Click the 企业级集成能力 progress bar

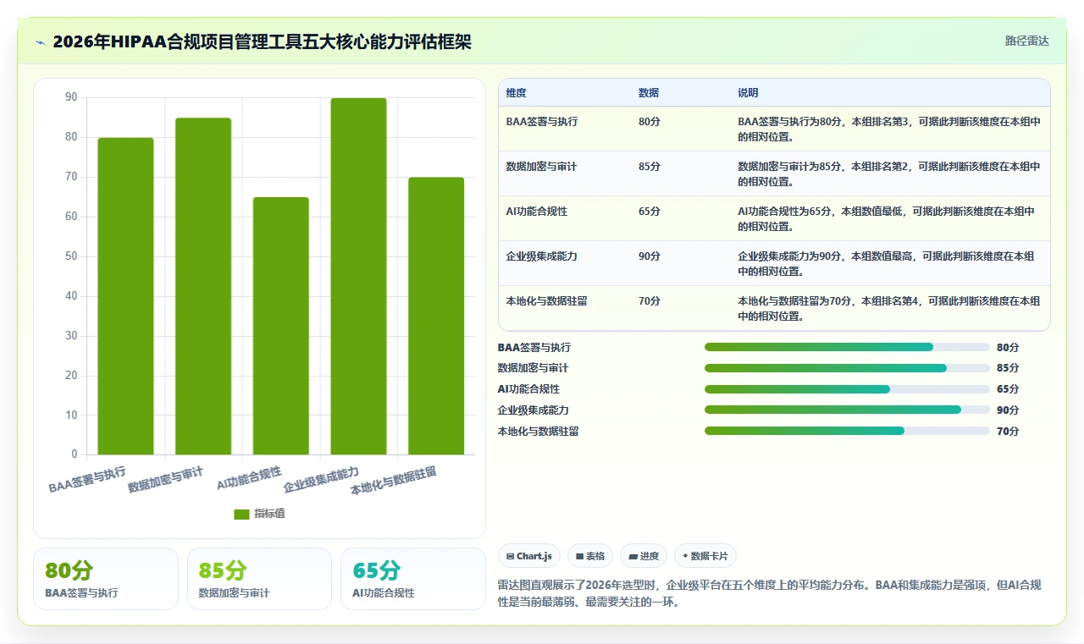pyautogui.click(x=847, y=410)
